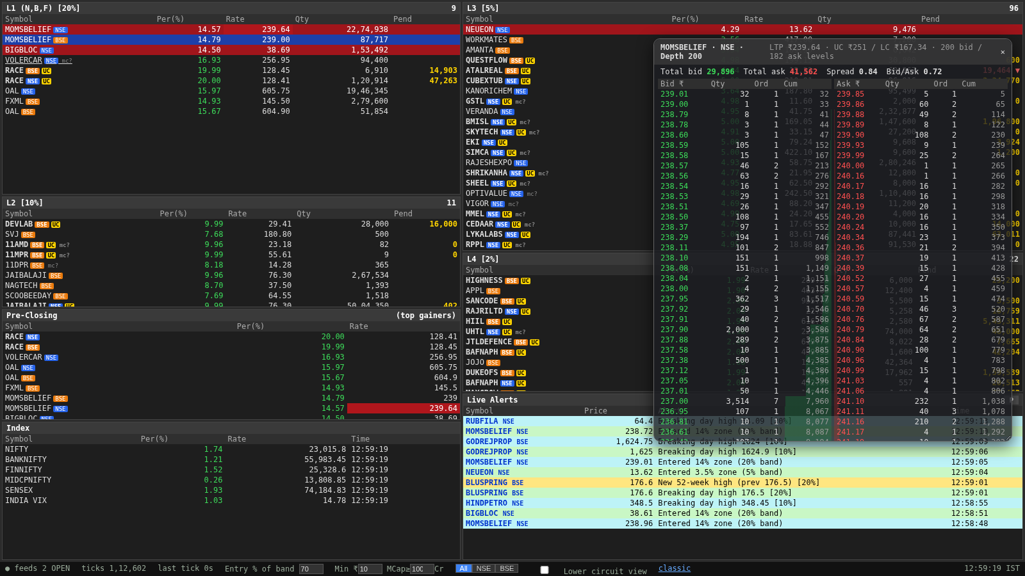Click the UC badge beside DEVLAB in L2
1025x576 pixels.
click(x=56, y=225)
